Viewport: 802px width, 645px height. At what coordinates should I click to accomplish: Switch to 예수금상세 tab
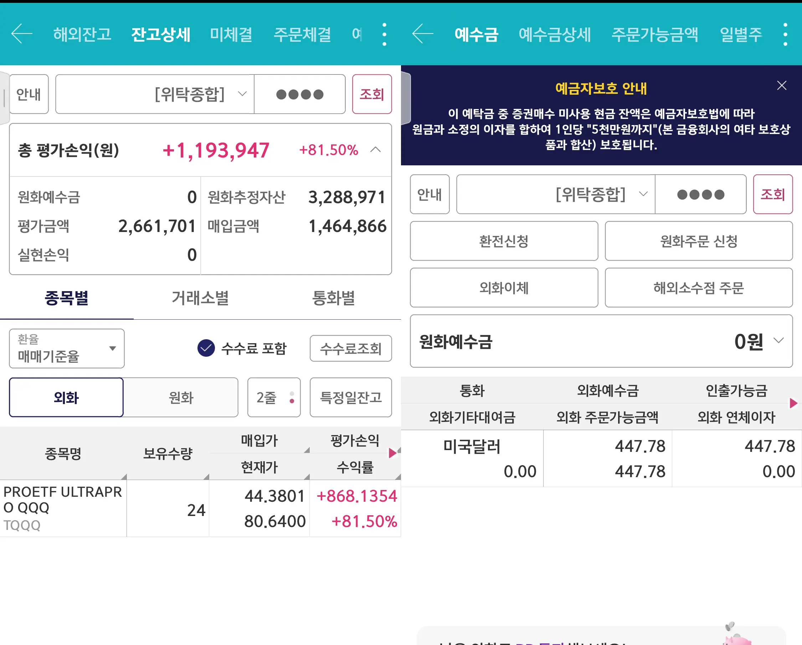[x=554, y=35]
